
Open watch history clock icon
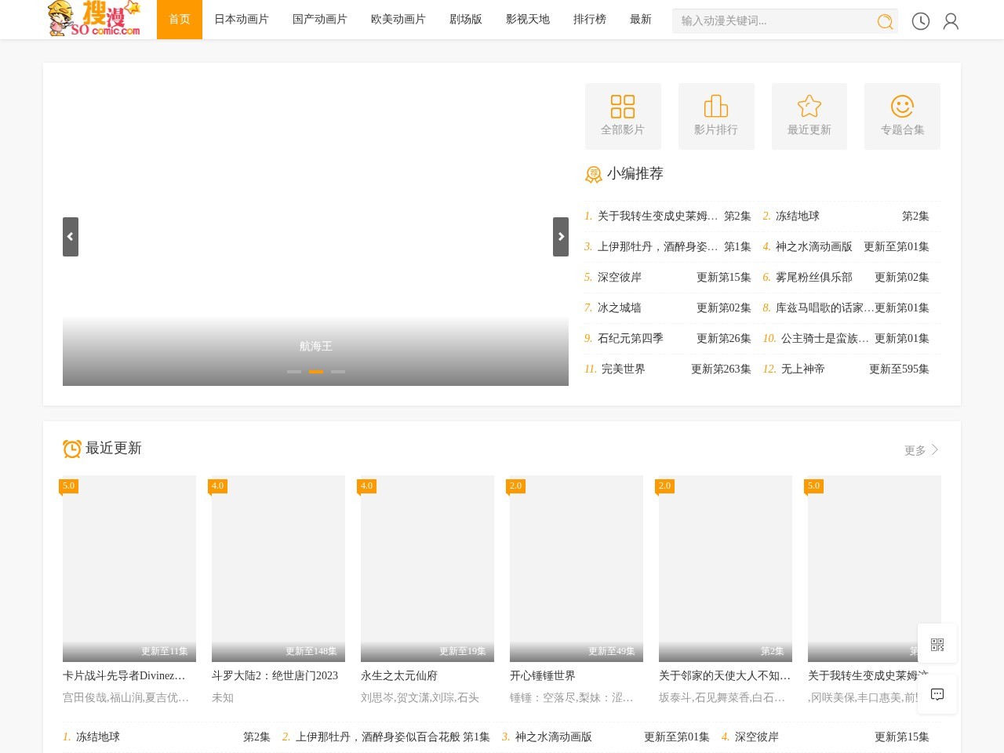coord(921,21)
